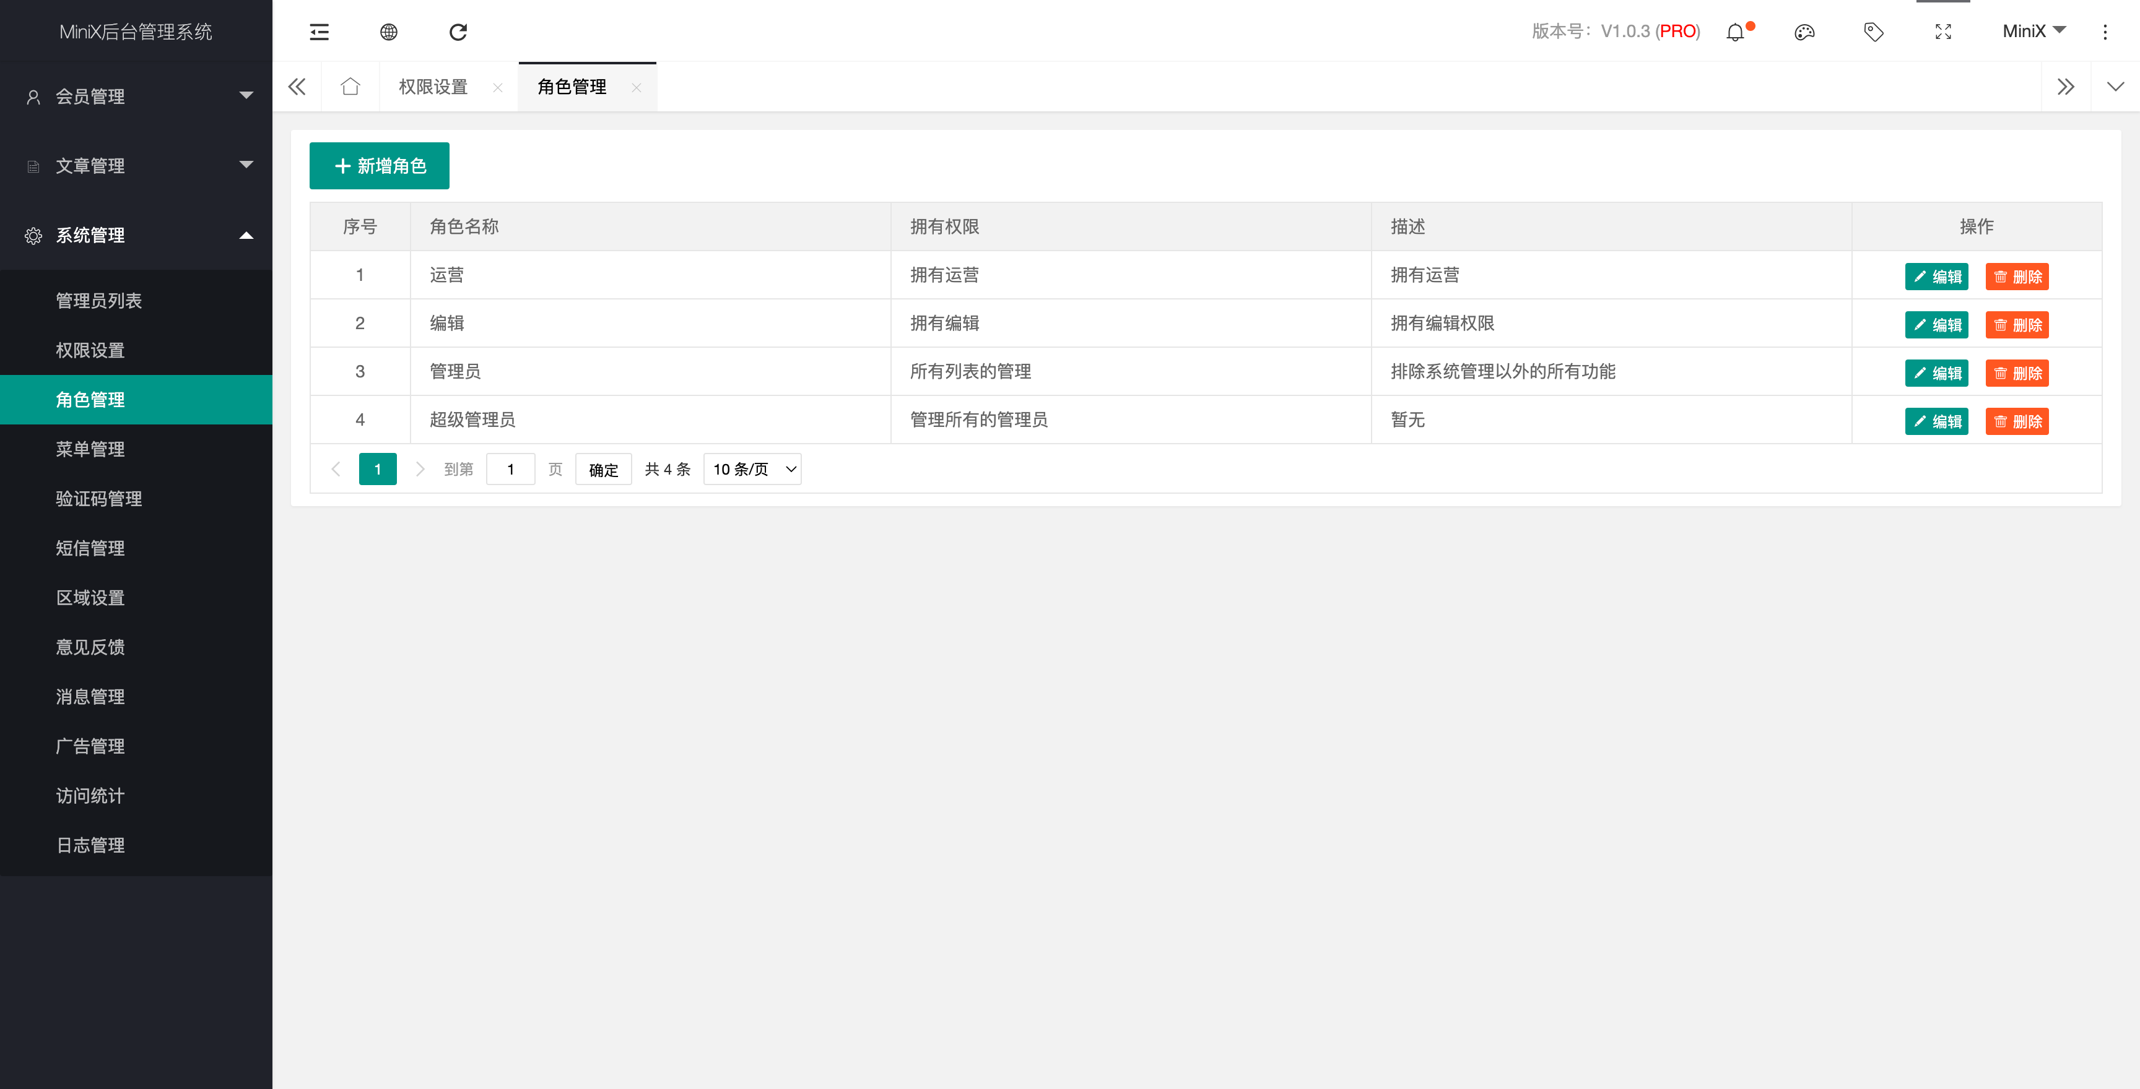
Task: Refresh the page using the reload icon
Action: [458, 32]
